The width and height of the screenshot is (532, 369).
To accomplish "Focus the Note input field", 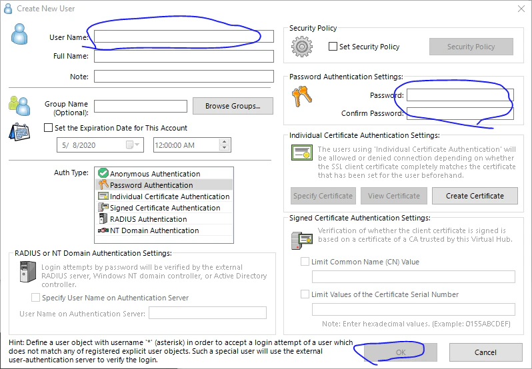I will (x=184, y=76).
